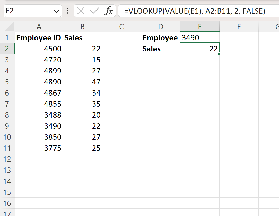The width and height of the screenshot is (279, 216).
Task: Confirm the formula with the checkmark icon
Action: pyautogui.click(x=94, y=11)
